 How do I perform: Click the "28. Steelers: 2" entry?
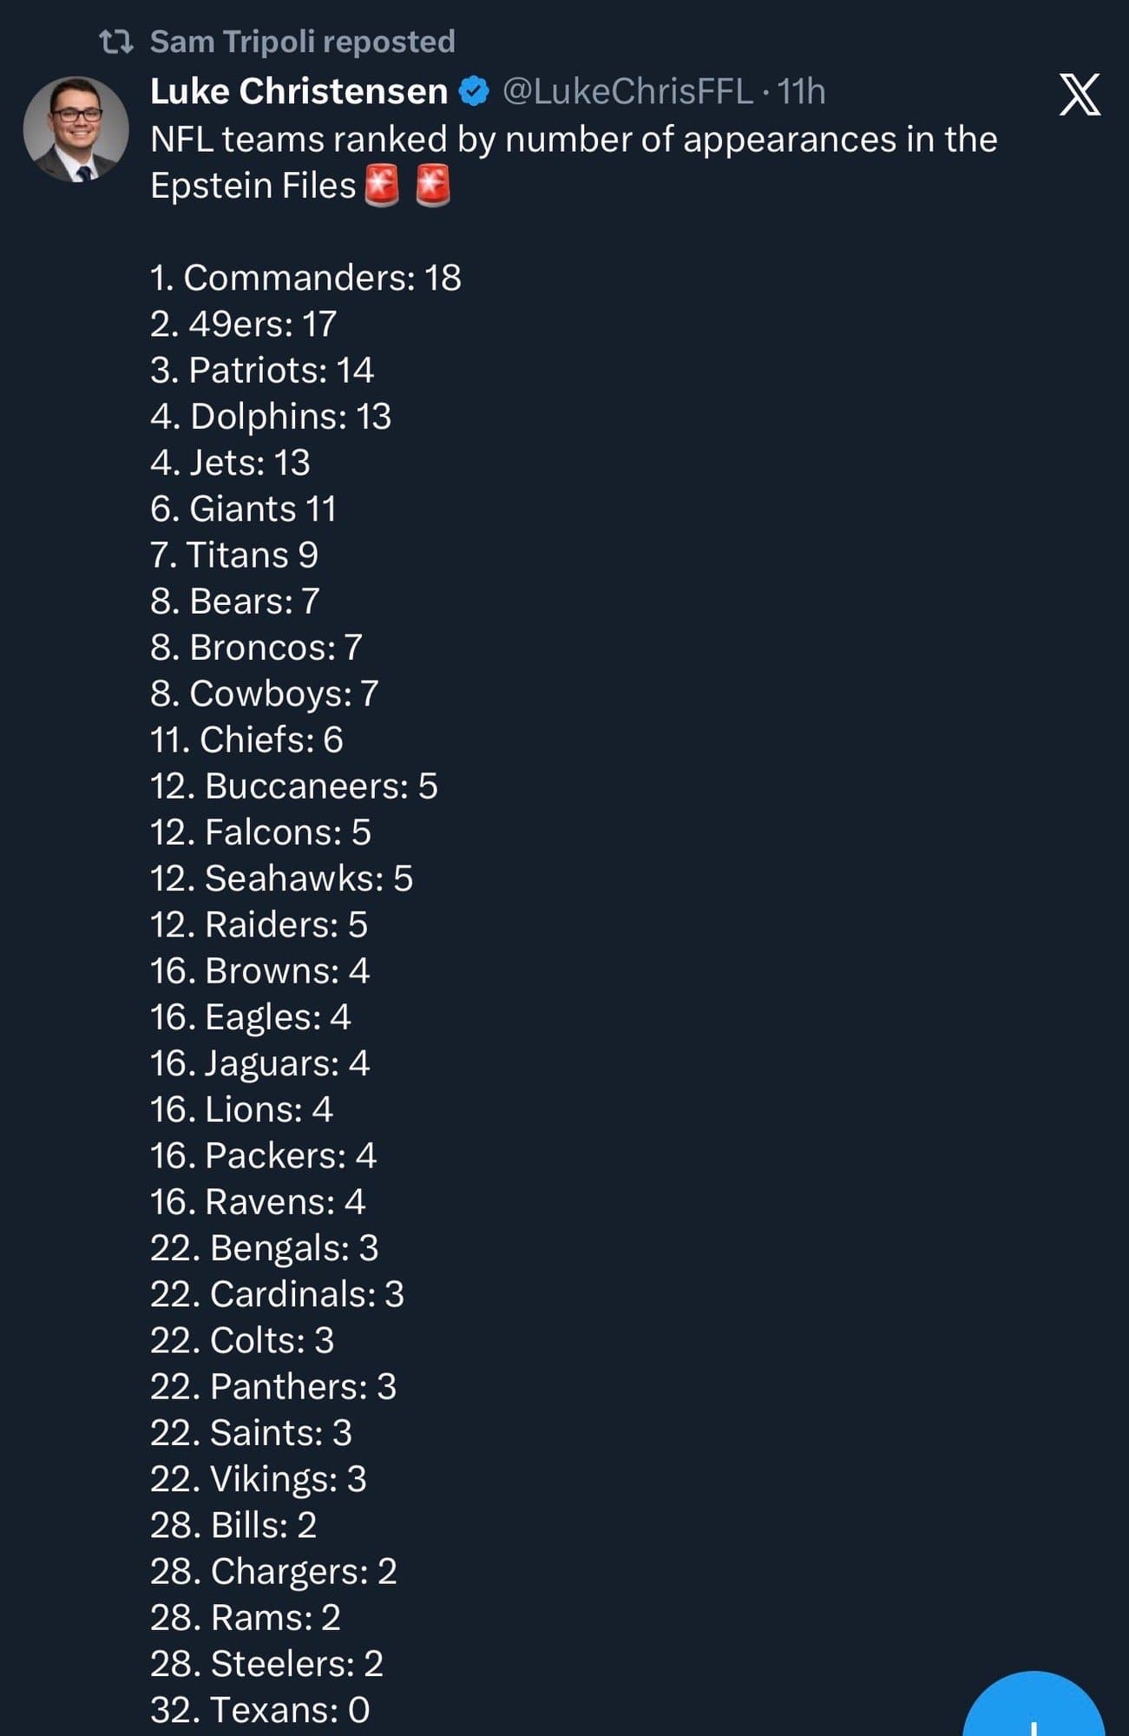tap(266, 1663)
